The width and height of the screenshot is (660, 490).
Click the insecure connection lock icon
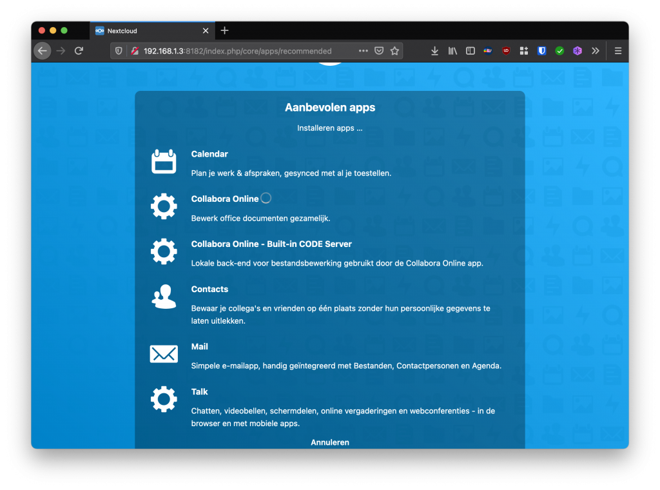pos(135,51)
